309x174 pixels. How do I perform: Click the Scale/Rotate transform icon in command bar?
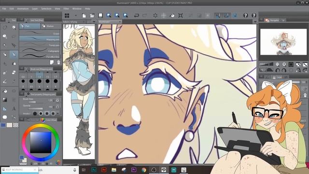[x=180, y=15]
